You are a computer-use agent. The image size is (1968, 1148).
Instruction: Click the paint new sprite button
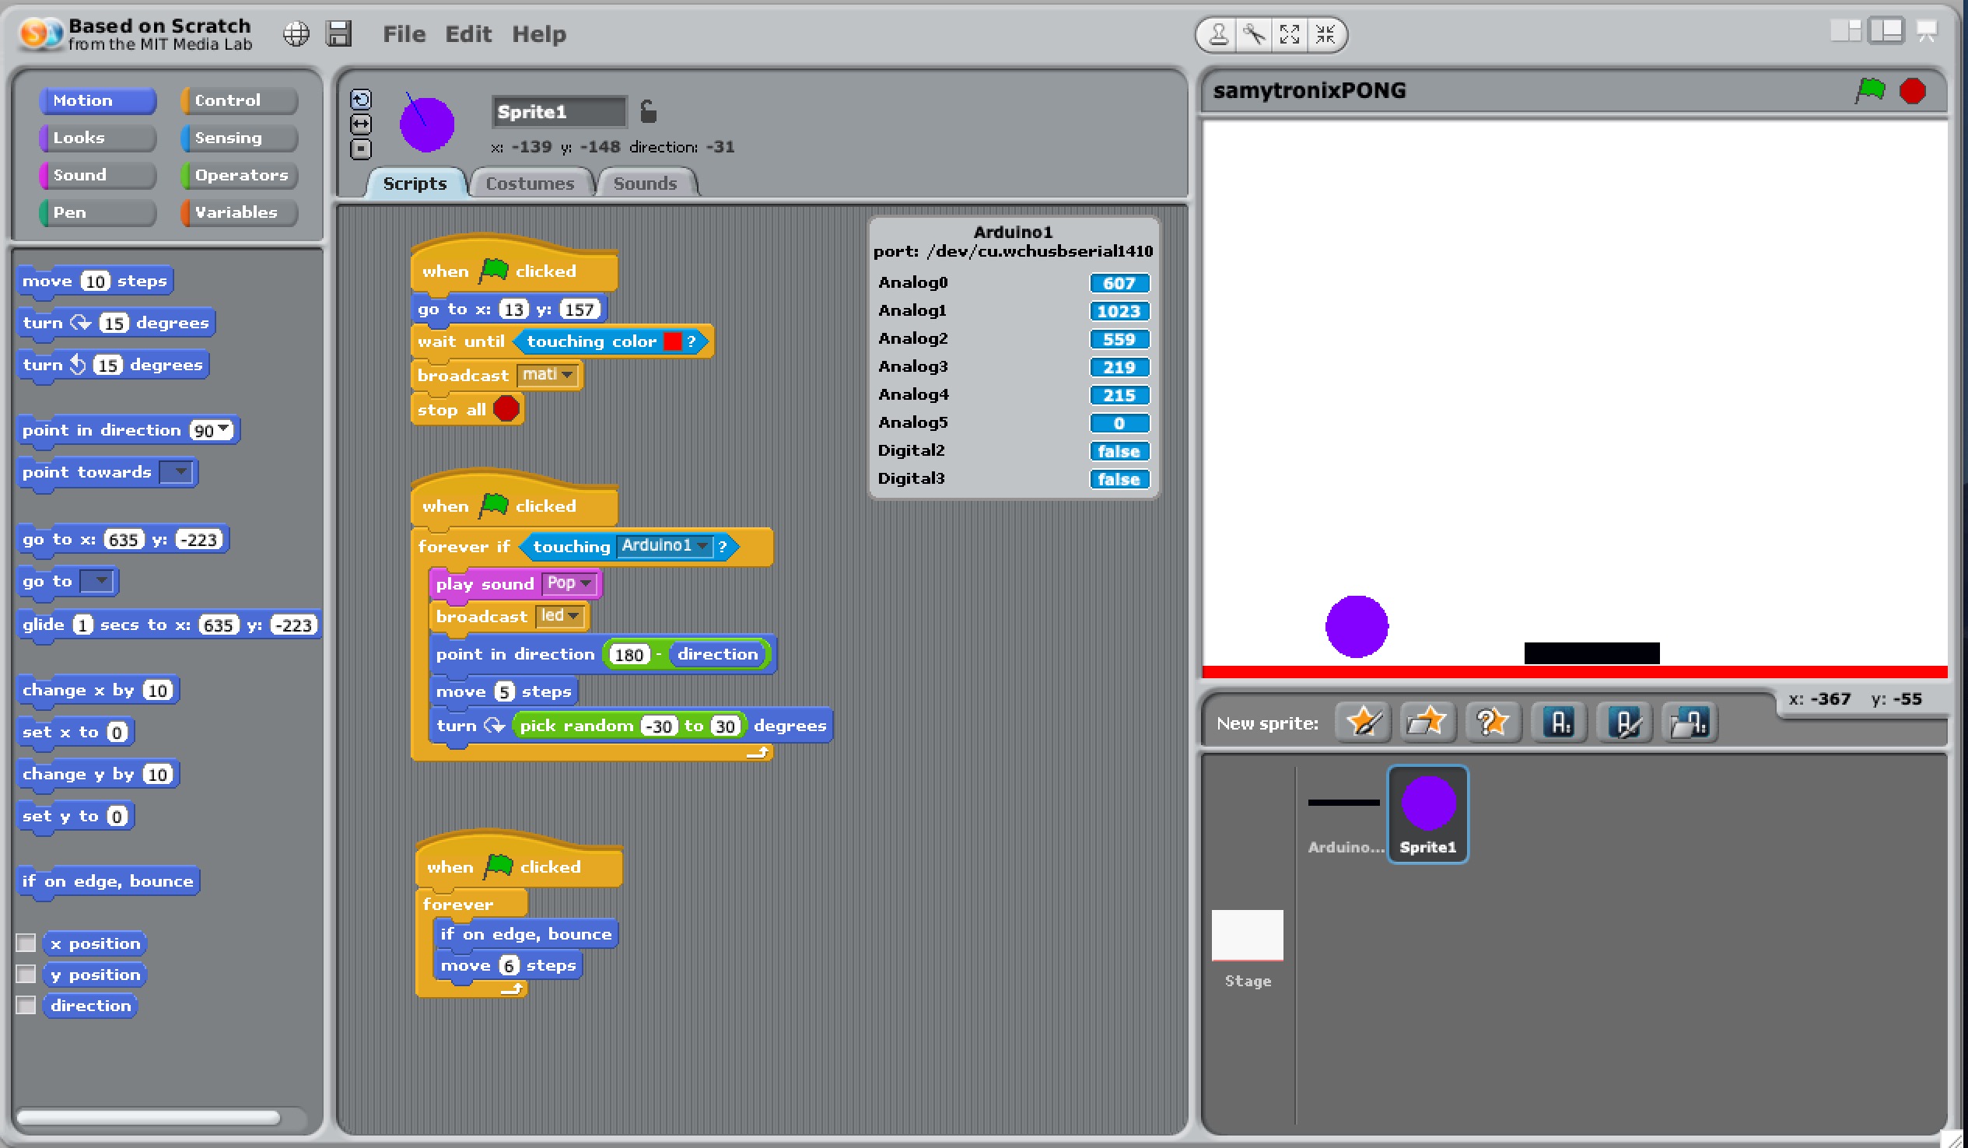pyautogui.click(x=1363, y=722)
